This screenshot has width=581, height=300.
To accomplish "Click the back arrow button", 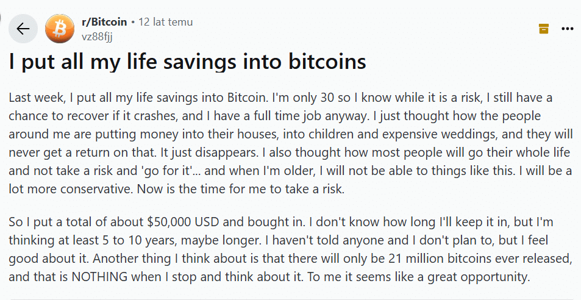I will click(x=23, y=29).
